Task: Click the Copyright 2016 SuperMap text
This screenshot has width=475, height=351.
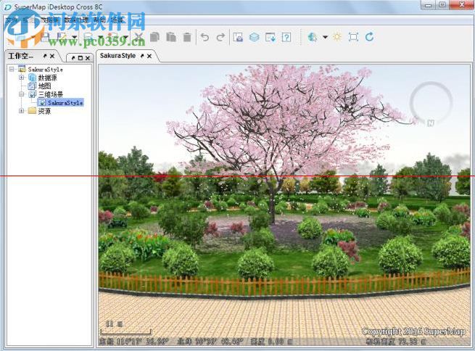Action: point(413,331)
